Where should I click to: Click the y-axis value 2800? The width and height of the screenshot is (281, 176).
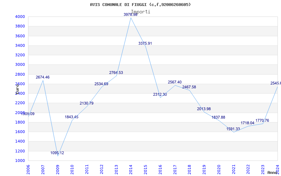tap(20, 74)
